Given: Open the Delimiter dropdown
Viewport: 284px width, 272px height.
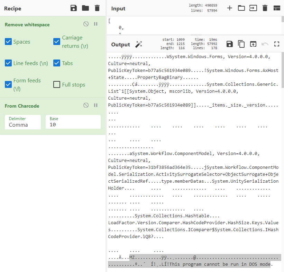Looking at the screenshot, I should click(23, 122).
